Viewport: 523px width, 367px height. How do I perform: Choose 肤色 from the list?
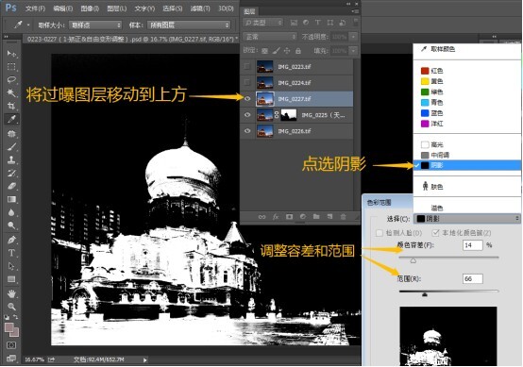467,187
